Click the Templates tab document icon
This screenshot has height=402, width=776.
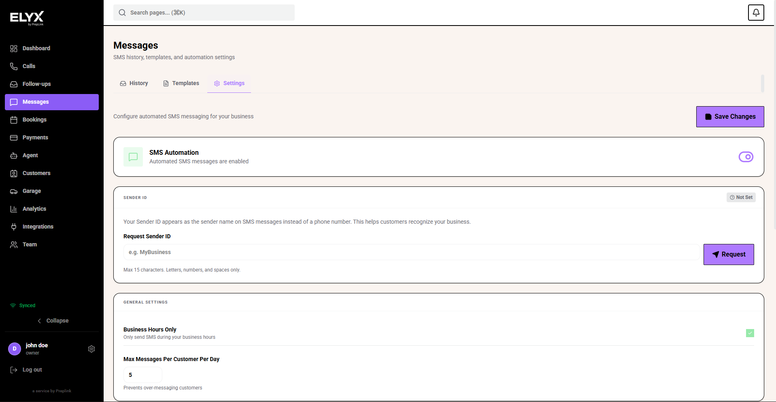point(166,83)
